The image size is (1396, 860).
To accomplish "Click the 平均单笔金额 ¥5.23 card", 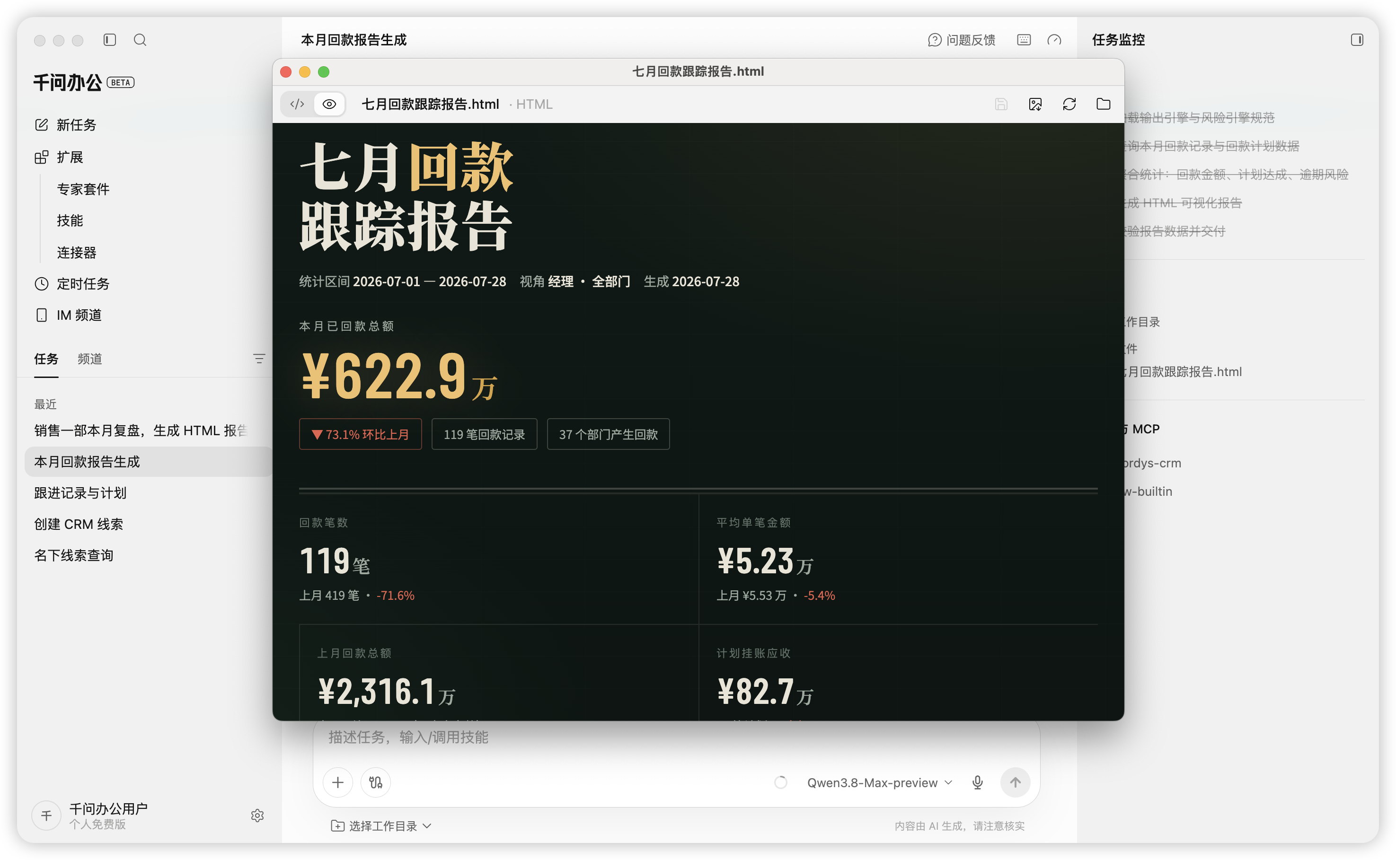I will click(x=898, y=559).
